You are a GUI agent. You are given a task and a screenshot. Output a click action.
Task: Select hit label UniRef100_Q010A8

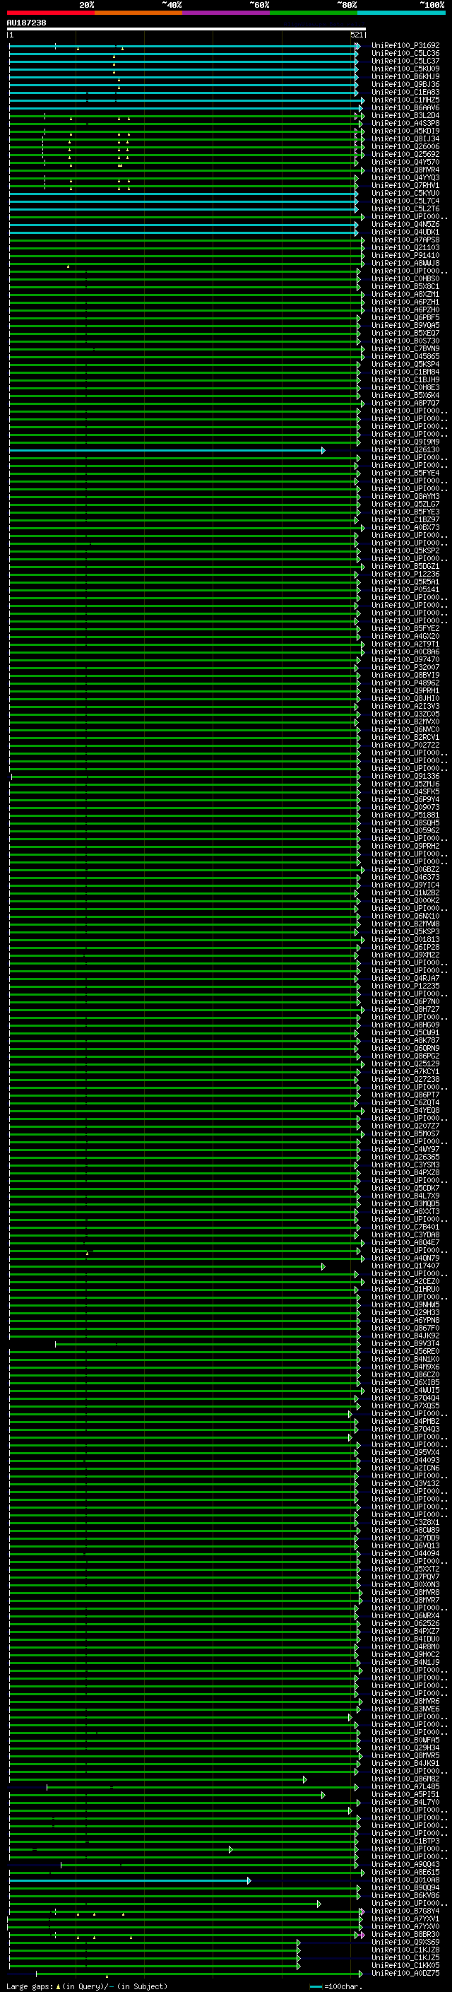[x=405, y=1880]
